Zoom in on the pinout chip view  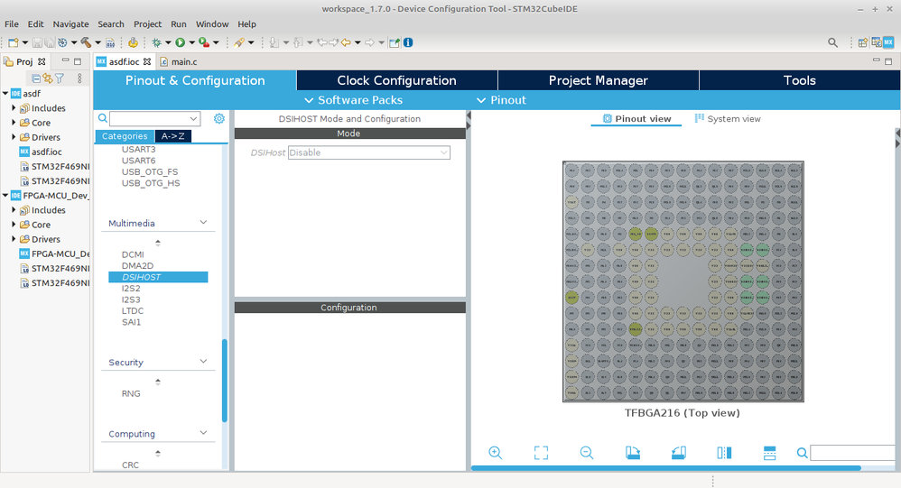tap(496, 453)
